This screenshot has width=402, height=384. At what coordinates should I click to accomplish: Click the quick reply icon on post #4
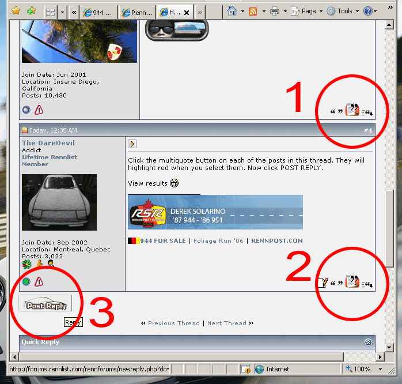coord(367,283)
